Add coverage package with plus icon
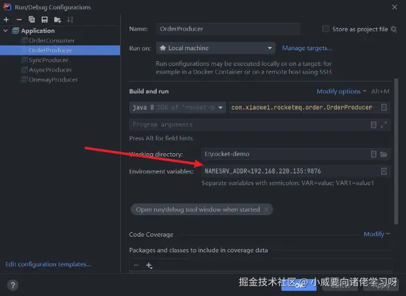The width and height of the screenshot is (406, 296). tap(149, 265)
